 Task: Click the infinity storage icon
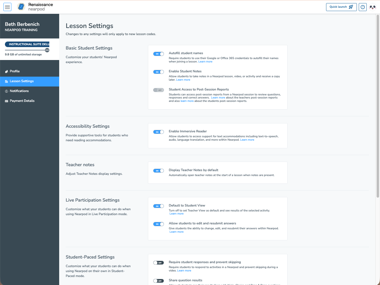(47, 50)
